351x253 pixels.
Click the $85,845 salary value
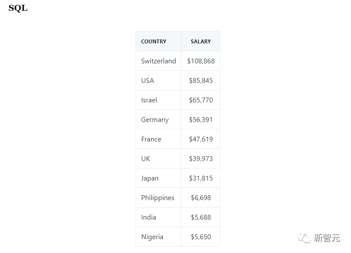tap(201, 81)
